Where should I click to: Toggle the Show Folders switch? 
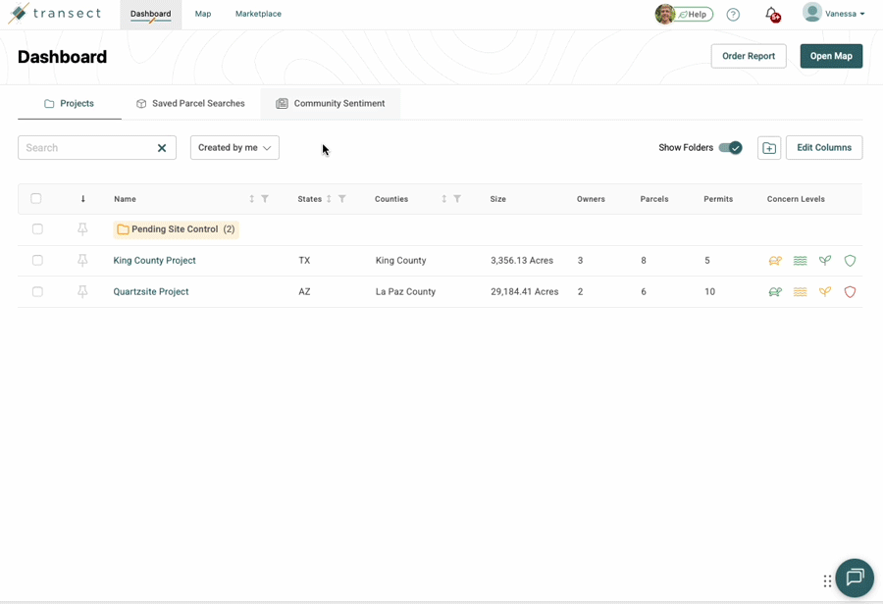coord(730,147)
